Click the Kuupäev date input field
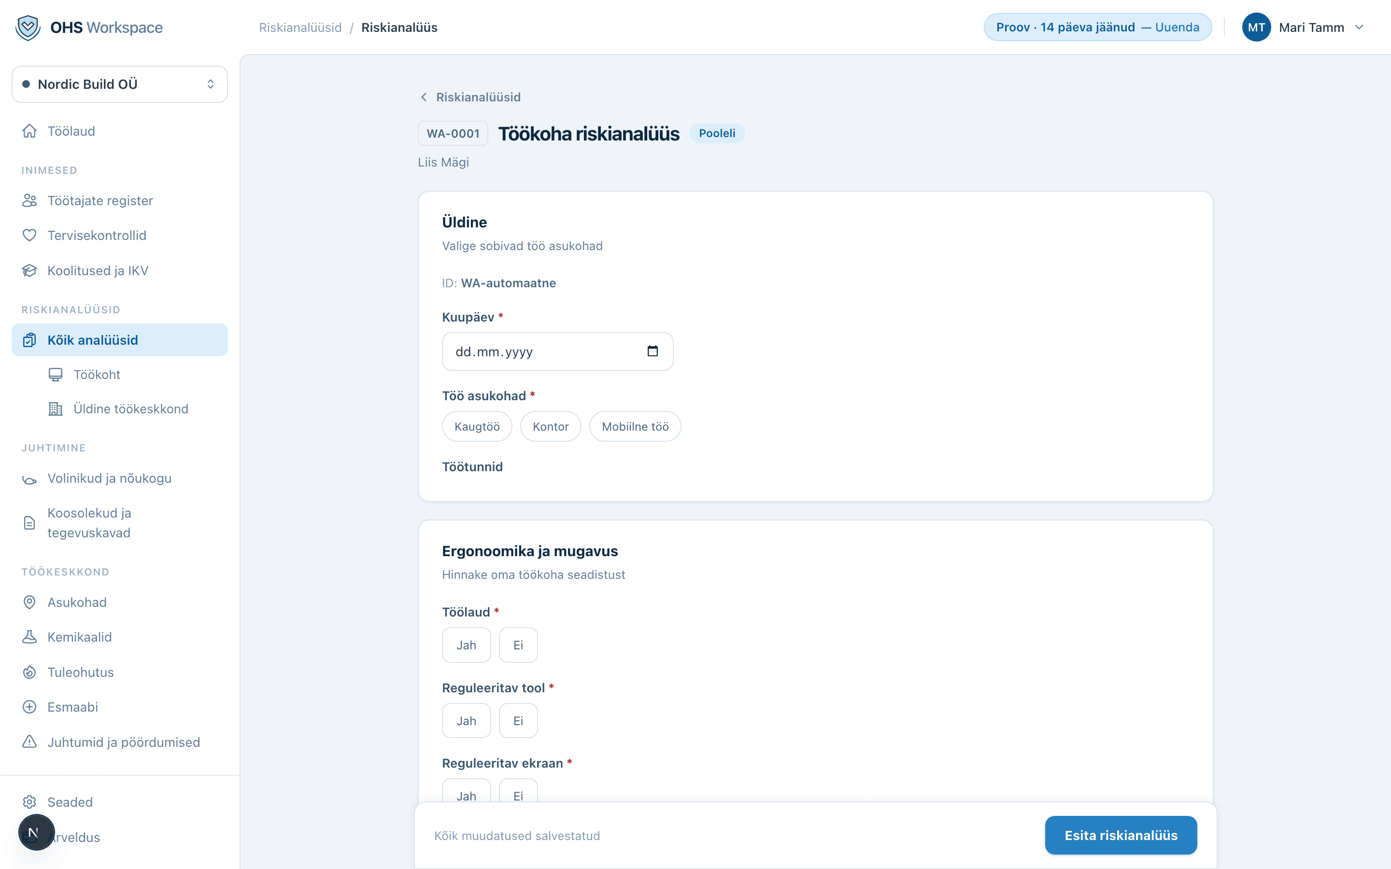The width and height of the screenshot is (1391, 869). [557, 351]
